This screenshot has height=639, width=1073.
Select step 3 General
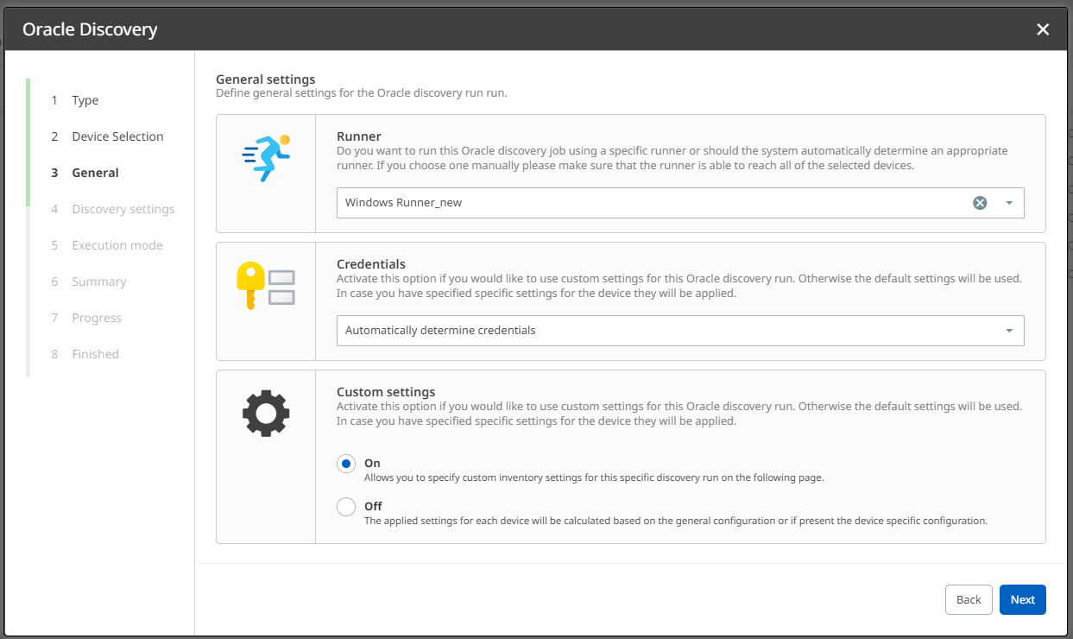click(x=95, y=173)
